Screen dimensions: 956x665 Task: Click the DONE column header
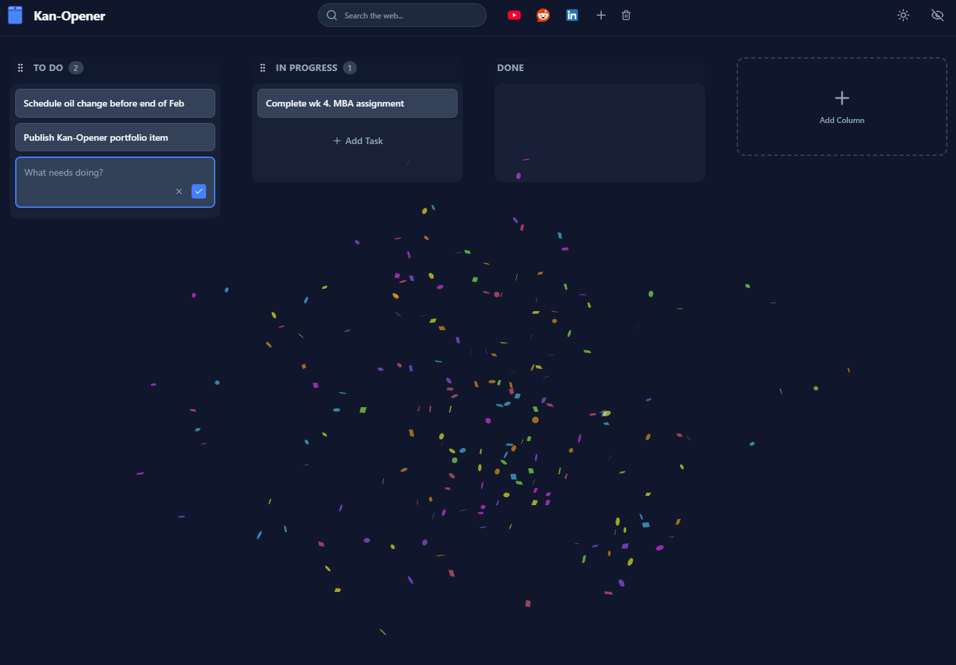510,67
